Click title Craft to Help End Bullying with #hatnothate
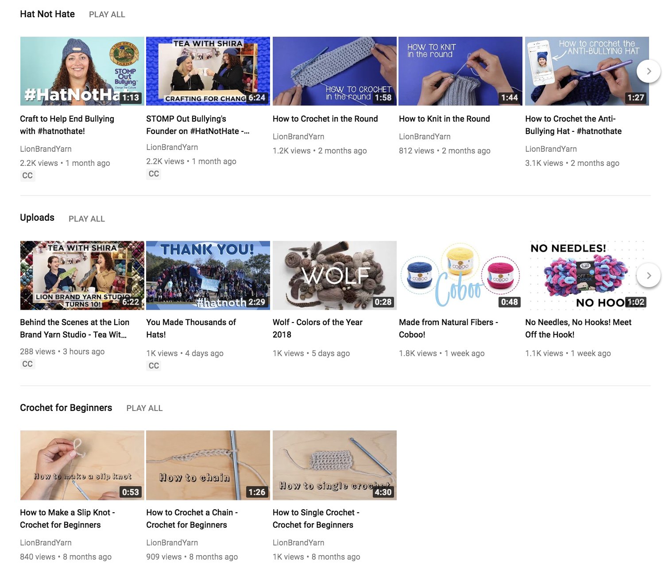 click(67, 125)
